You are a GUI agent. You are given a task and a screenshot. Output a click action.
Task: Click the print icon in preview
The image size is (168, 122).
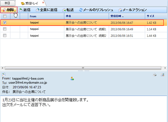point(155,75)
